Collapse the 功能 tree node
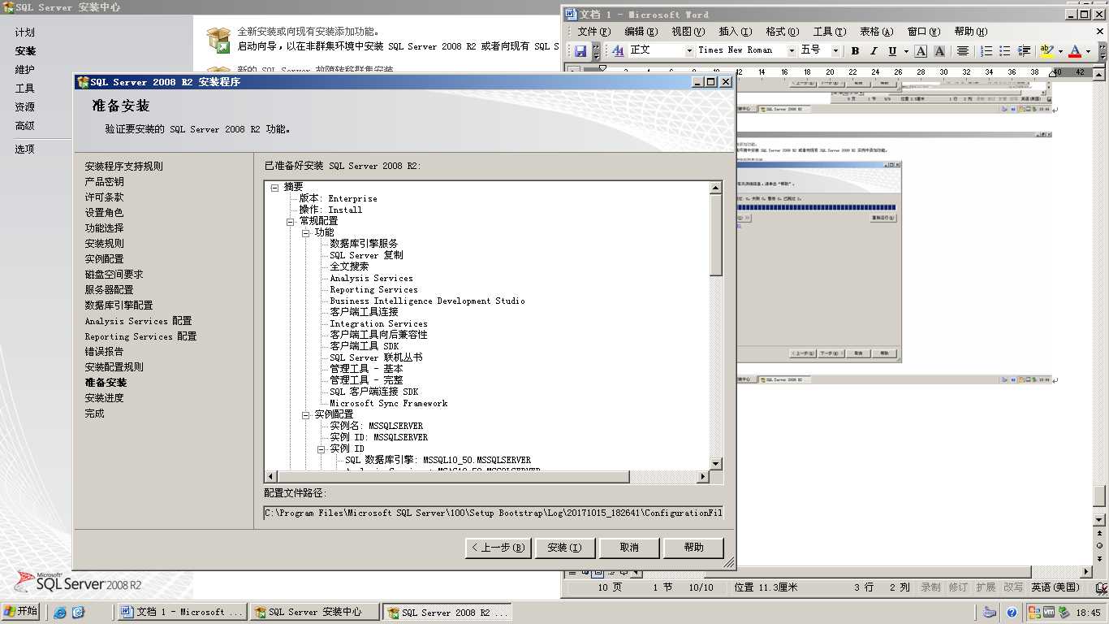The width and height of the screenshot is (1109, 624). click(x=305, y=232)
